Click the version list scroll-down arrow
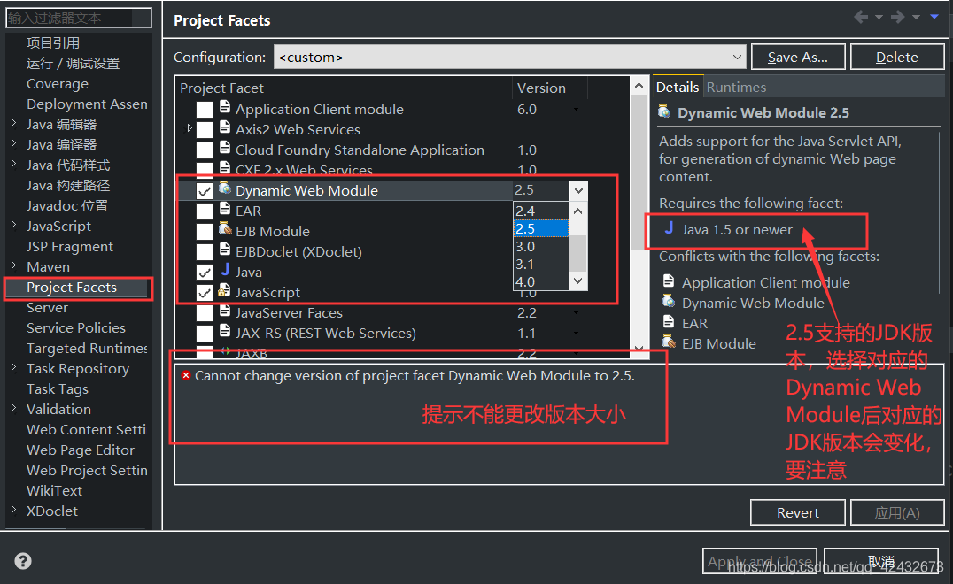 point(578,281)
